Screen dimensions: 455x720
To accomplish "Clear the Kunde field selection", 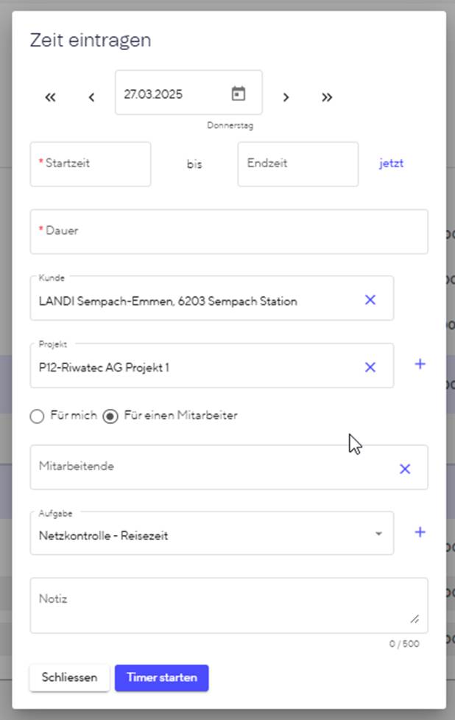I will [370, 299].
